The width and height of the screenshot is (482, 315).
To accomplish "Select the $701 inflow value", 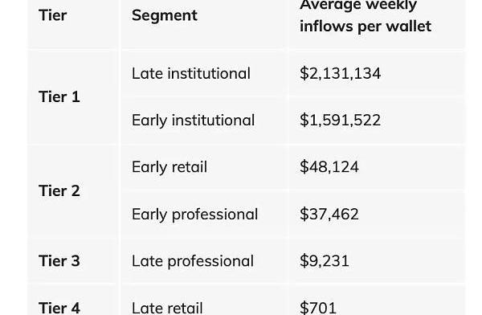I will (x=318, y=308).
